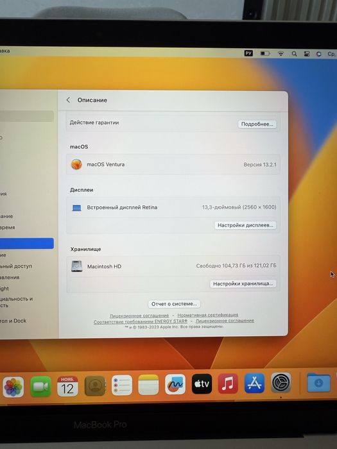Screen dimensions: 337x449
Task: Open the Downloads folder in the Dock
Action: 318,382
